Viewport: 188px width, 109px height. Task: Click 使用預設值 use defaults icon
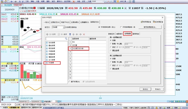click(x=145, y=21)
